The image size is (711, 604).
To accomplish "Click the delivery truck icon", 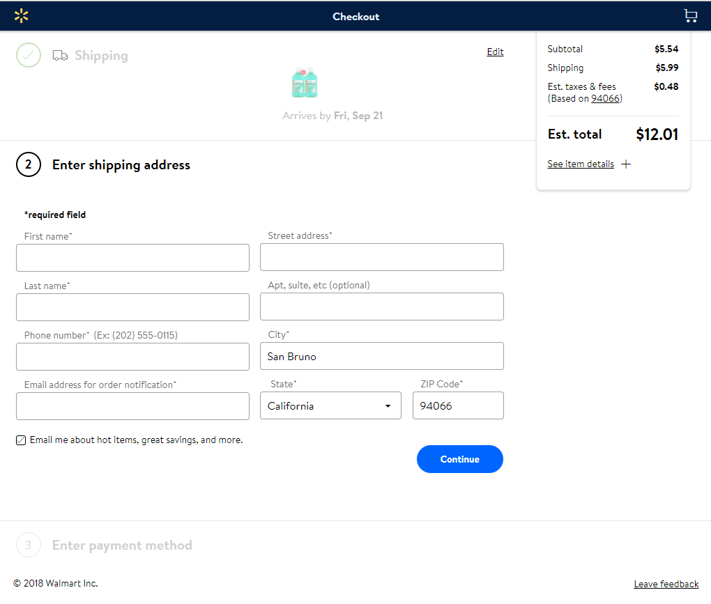I will pos(60,56).
